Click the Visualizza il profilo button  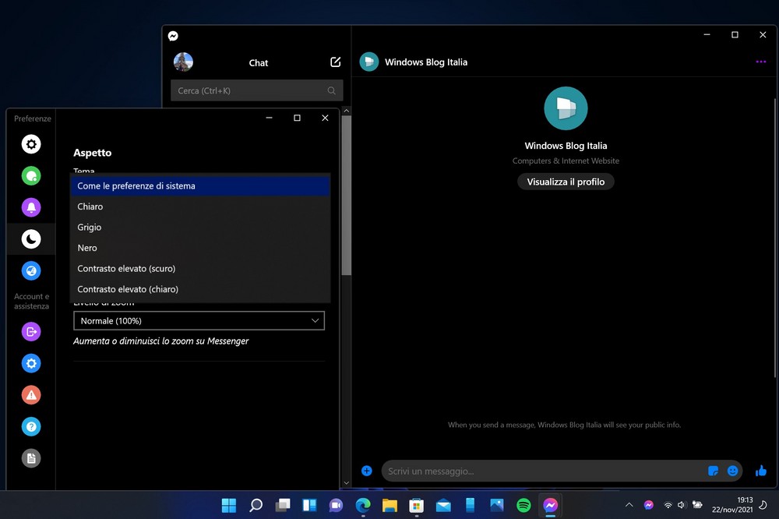(566, 182)
